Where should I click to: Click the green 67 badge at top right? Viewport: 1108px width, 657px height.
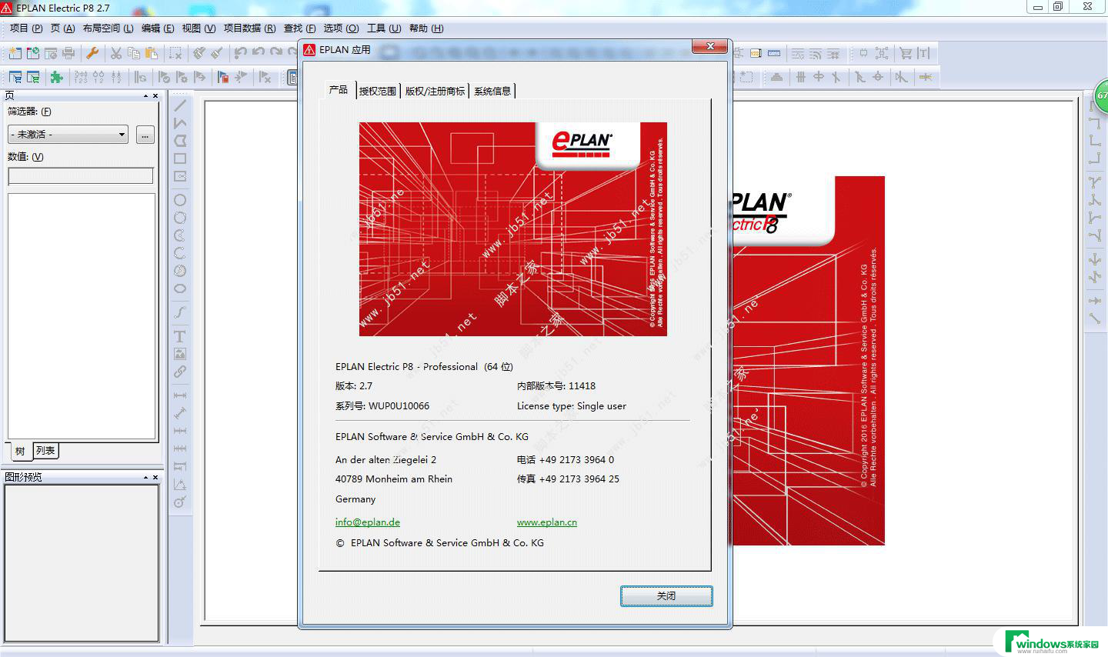tap(1101, 96)
